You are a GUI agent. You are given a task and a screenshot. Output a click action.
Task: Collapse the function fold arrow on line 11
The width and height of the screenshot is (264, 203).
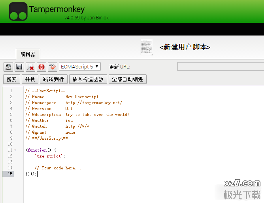pyautogui.click(x=15, y=150)
